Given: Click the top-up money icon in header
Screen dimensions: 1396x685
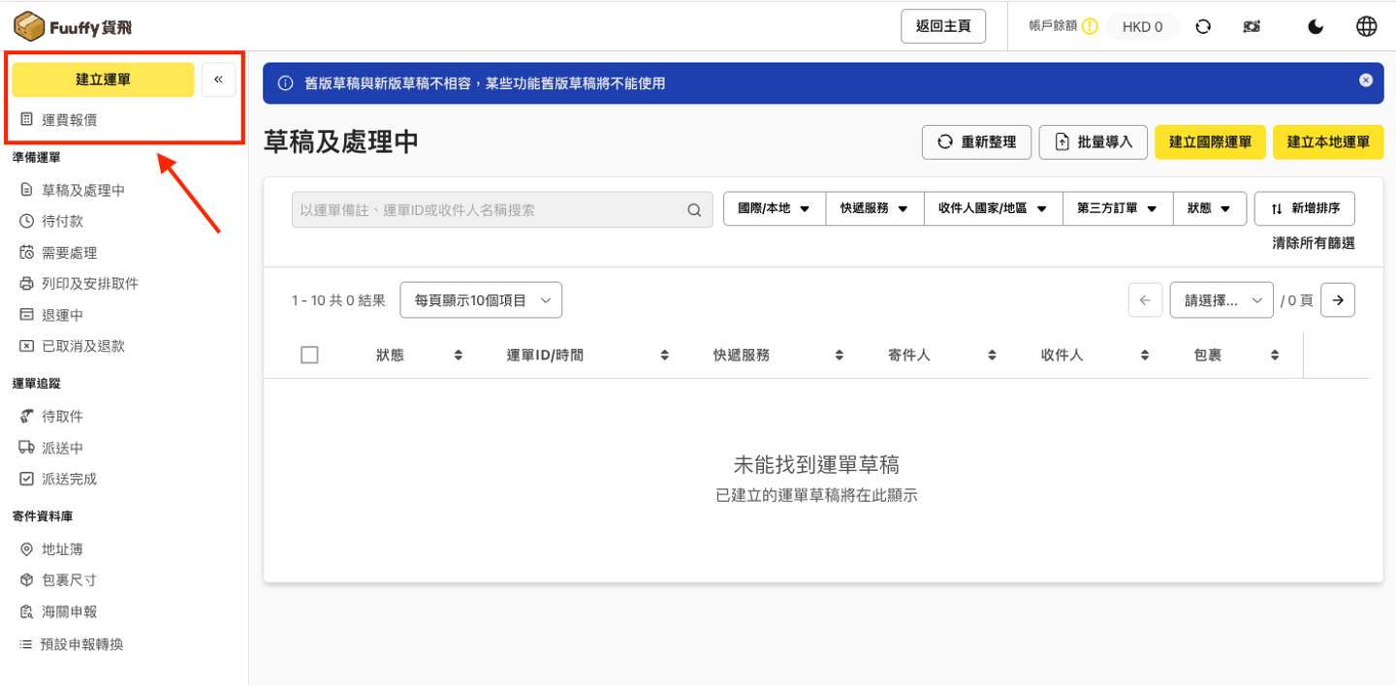Looking at the screenshot, I should click(x=1252, y=27).
